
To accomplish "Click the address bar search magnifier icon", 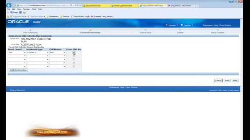I will click(x=71, y=5).
